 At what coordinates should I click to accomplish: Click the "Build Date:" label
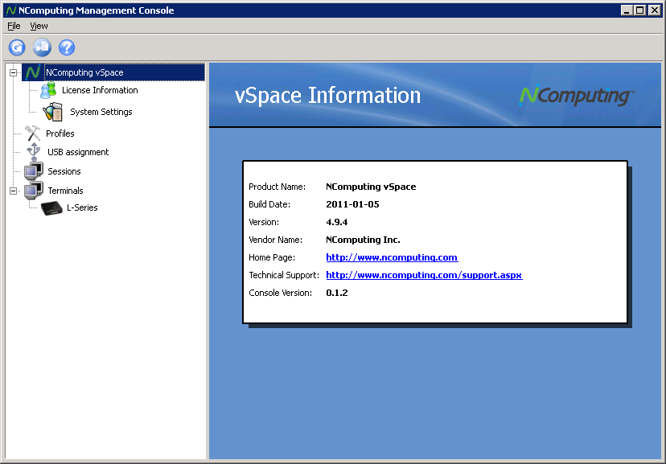[269, 204]
